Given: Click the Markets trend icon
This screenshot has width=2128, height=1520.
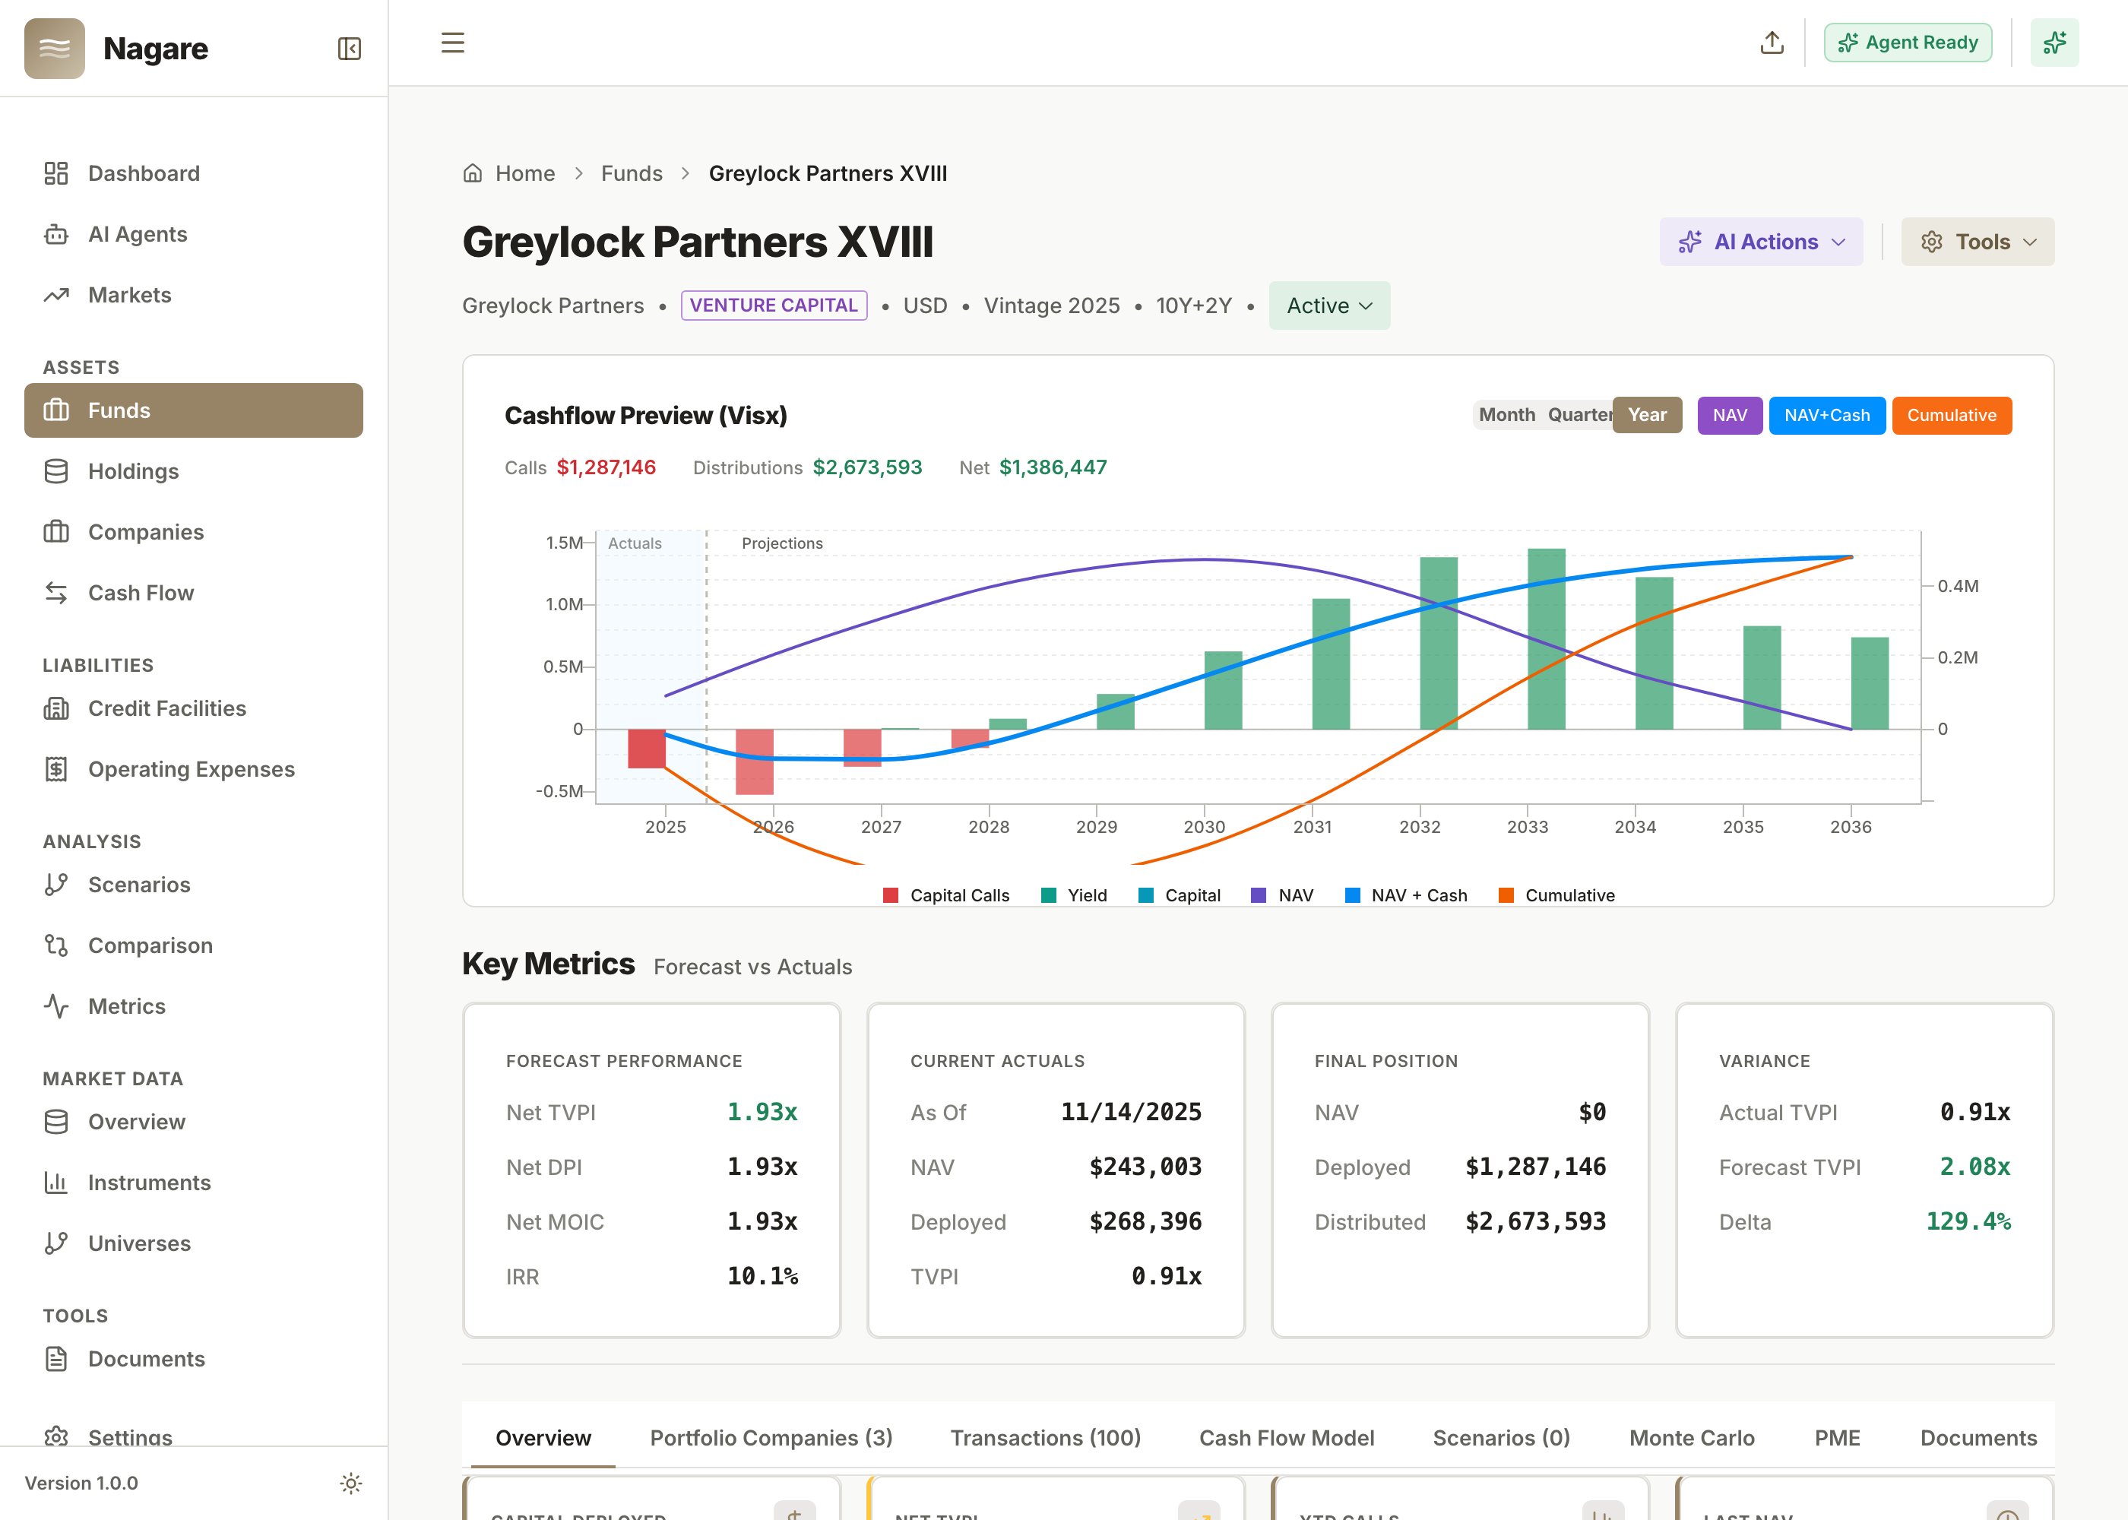Looking at the screenshot, I should click(56, 295).
